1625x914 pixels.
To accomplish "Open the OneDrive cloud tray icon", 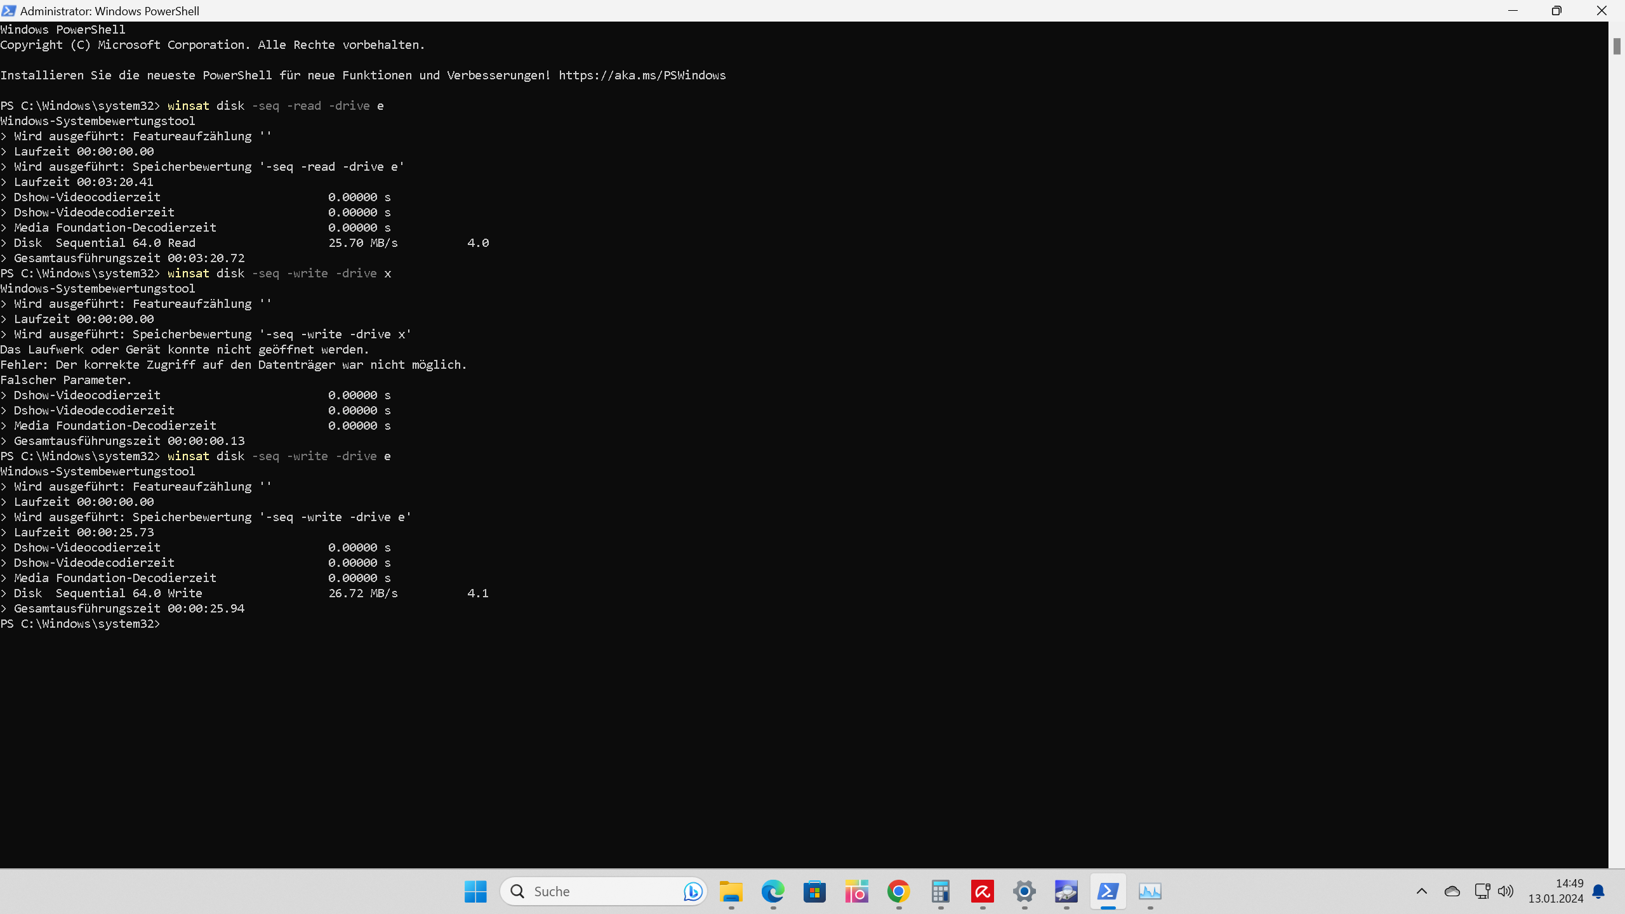I will tap(1452, 891).
